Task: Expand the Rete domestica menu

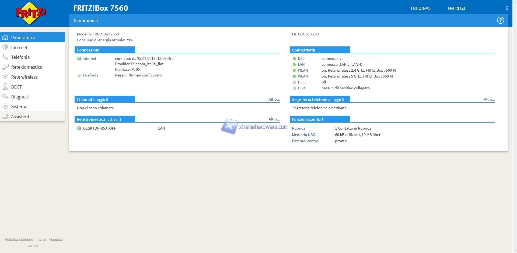Action: pos(27,67)
